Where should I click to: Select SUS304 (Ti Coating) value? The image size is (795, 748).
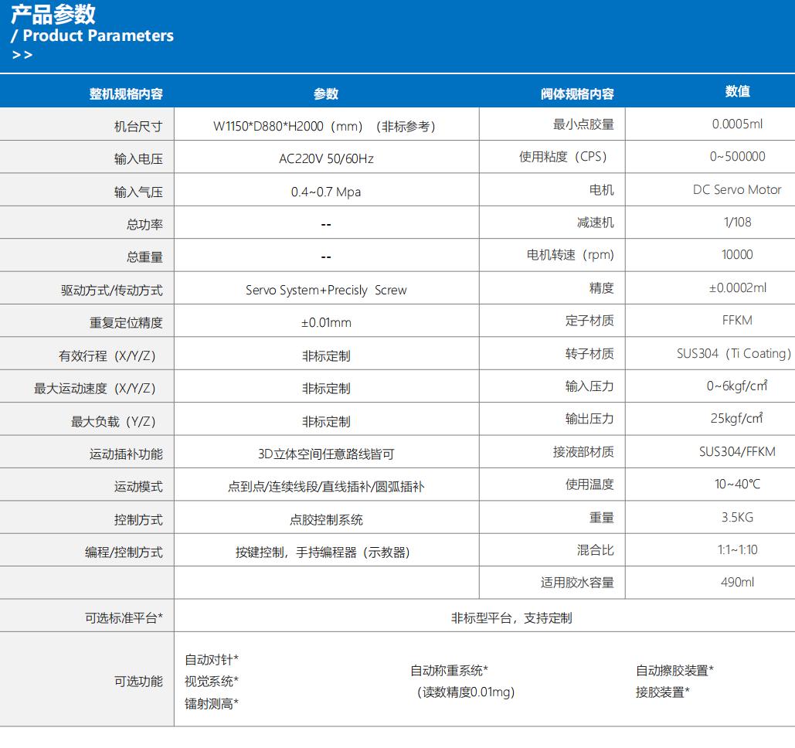pos(734,353)
